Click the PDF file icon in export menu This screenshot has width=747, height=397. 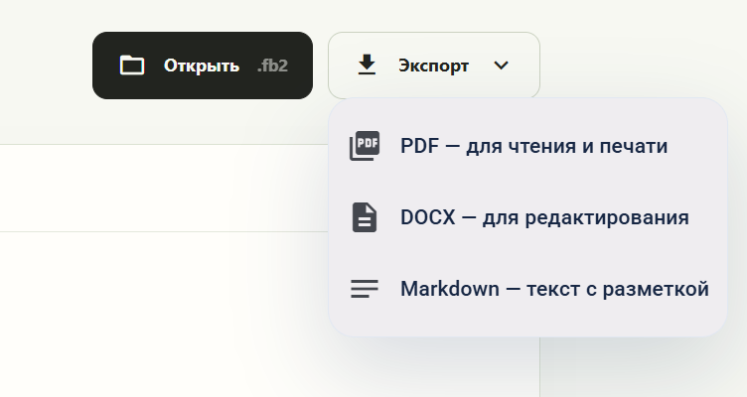(x=365, y=146)
